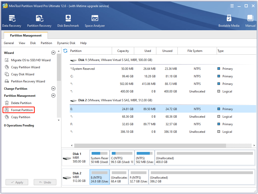The image size is (258, 194).
Task: Collapse the Partition Management section
Action: [x=53, y=95]
